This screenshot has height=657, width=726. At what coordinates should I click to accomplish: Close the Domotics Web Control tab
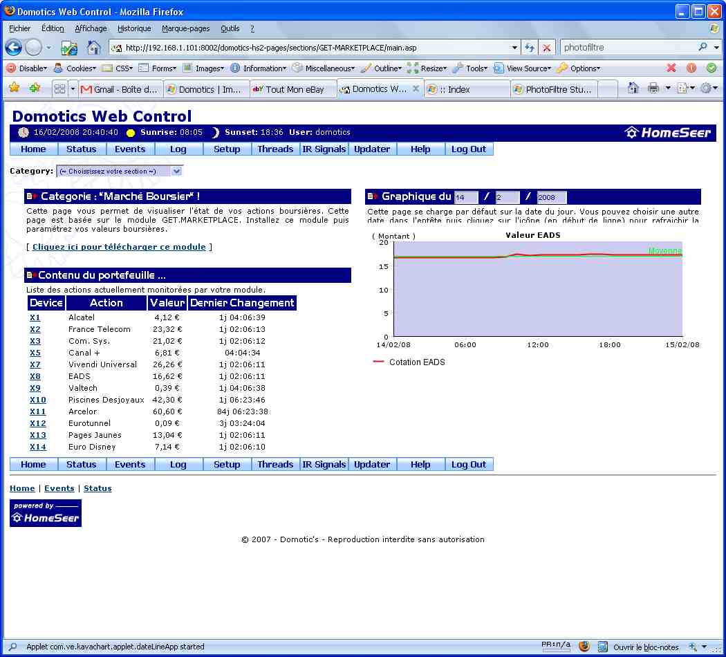point(416,89)
